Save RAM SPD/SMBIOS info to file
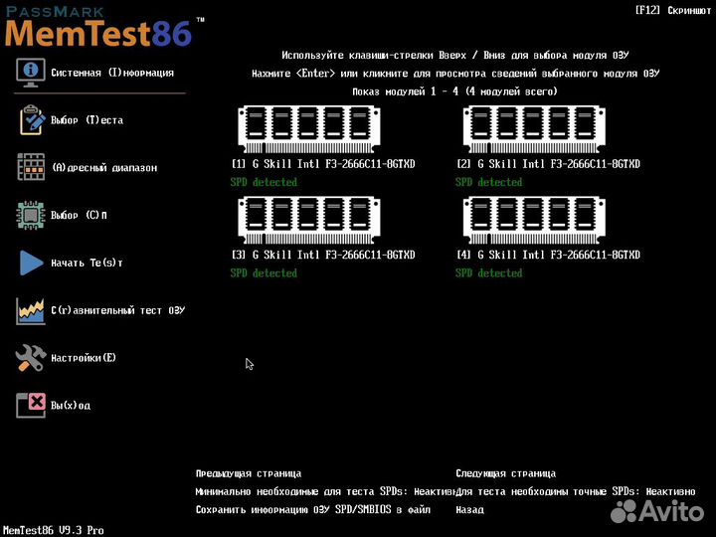Viewport: 716px width, 537px height. (x=313, y=509)
